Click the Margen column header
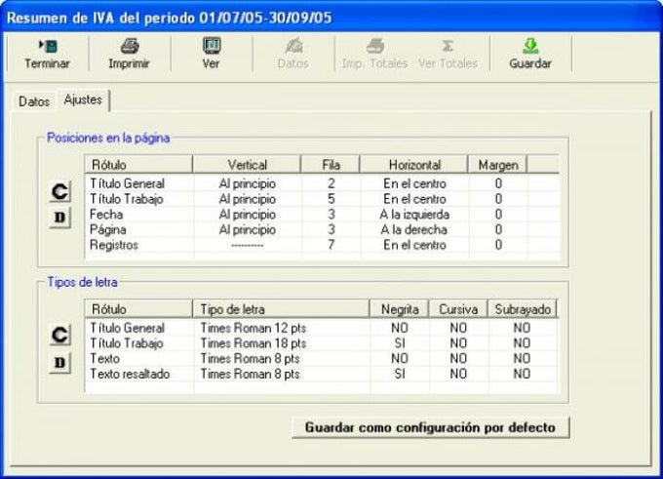The height and width of the screenshot is (479, 663). click(x=498, y=165)
